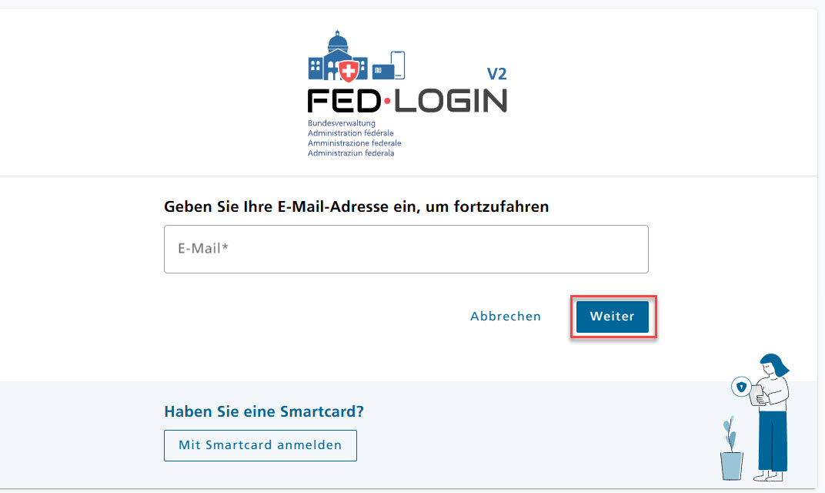825x493 pixels.
Task: Click the security shield bubble near woman
Action: click(x=741, y=387)
